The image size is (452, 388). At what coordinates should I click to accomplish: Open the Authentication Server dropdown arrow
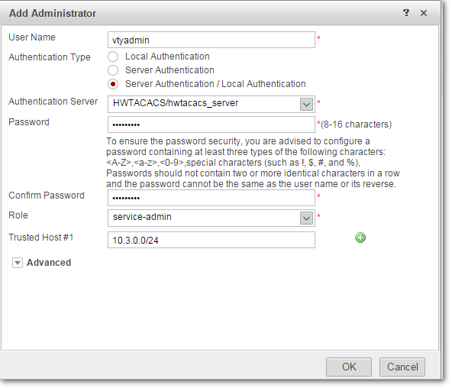tap(306, 104)
